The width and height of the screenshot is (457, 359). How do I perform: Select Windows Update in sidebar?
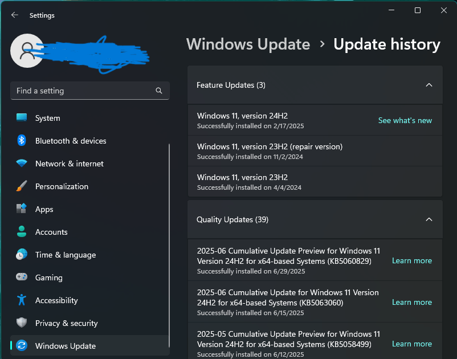tap(90, 345)
